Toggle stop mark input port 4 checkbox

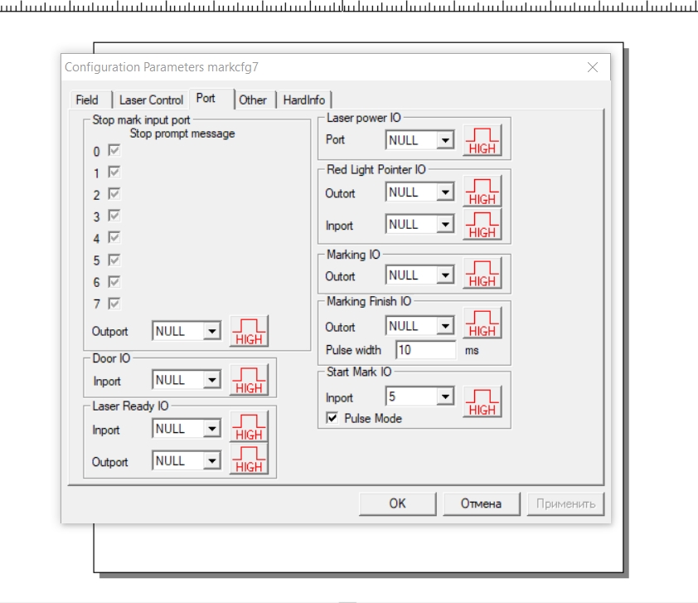pos(114,238)
